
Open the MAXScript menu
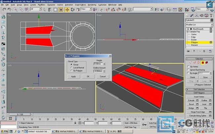click(112, 5)
